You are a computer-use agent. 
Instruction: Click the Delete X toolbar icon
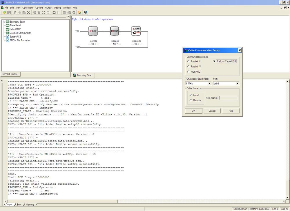coord(28,12)
